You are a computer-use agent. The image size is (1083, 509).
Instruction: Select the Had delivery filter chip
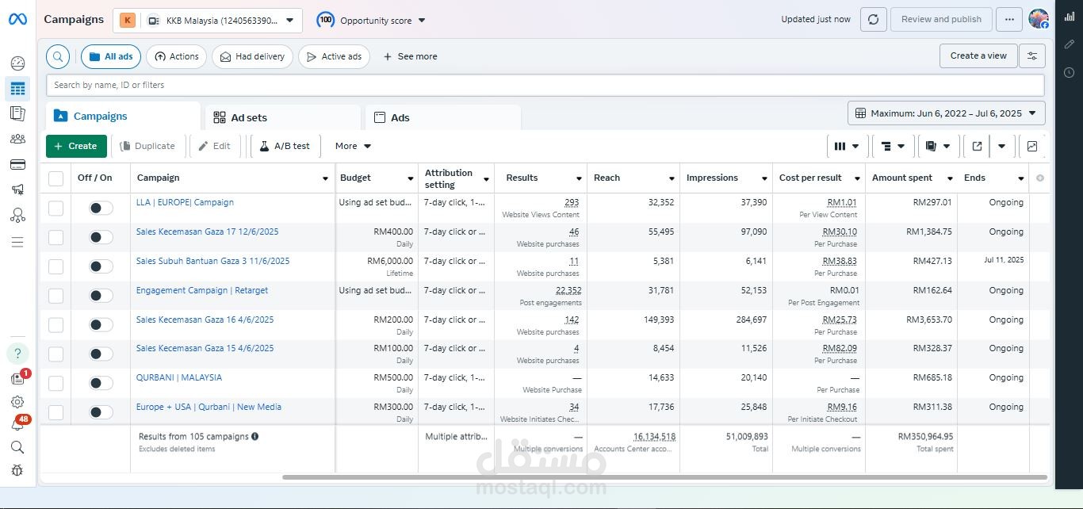(253, 56)
